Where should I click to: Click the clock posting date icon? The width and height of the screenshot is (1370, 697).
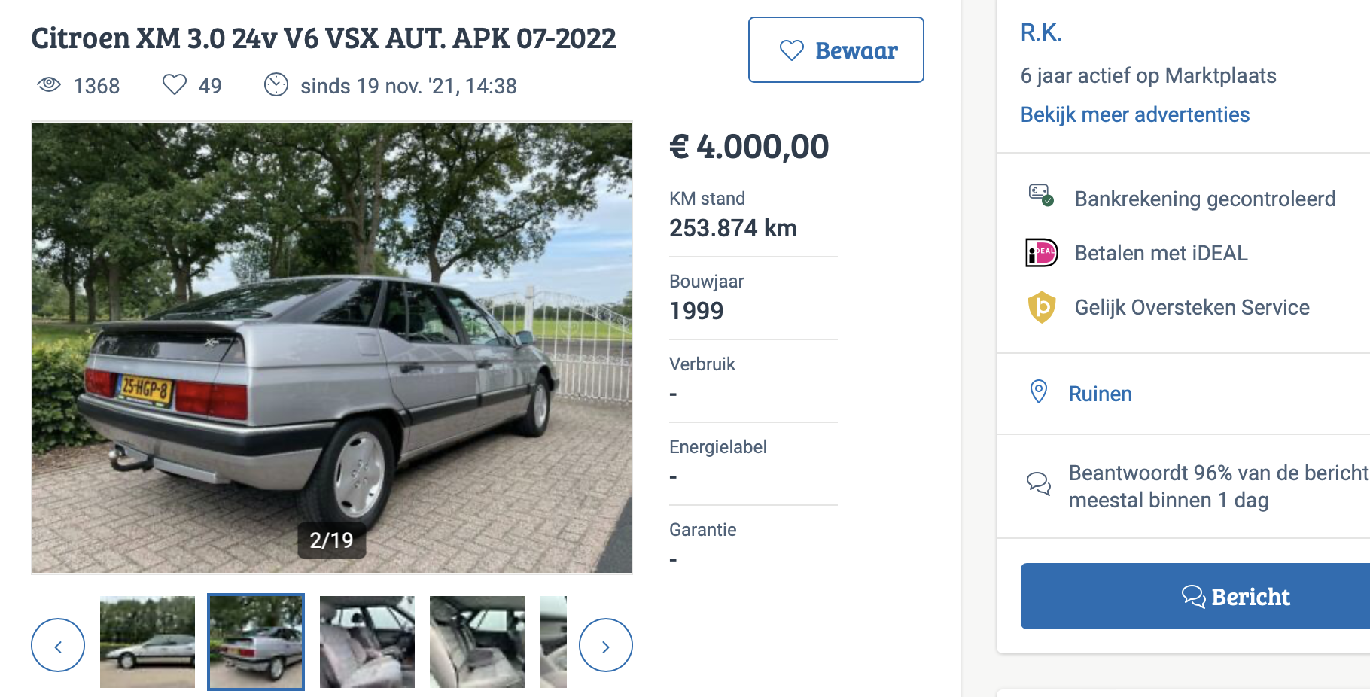276,84
